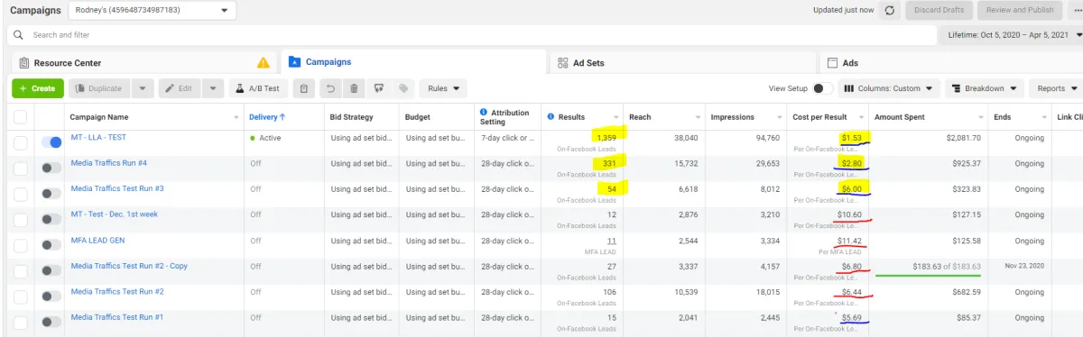The height and width of the screenshot is (337, 1083).
Task: Click the 11 MFA LEAD results link
Action: click(x=611, y=241)
